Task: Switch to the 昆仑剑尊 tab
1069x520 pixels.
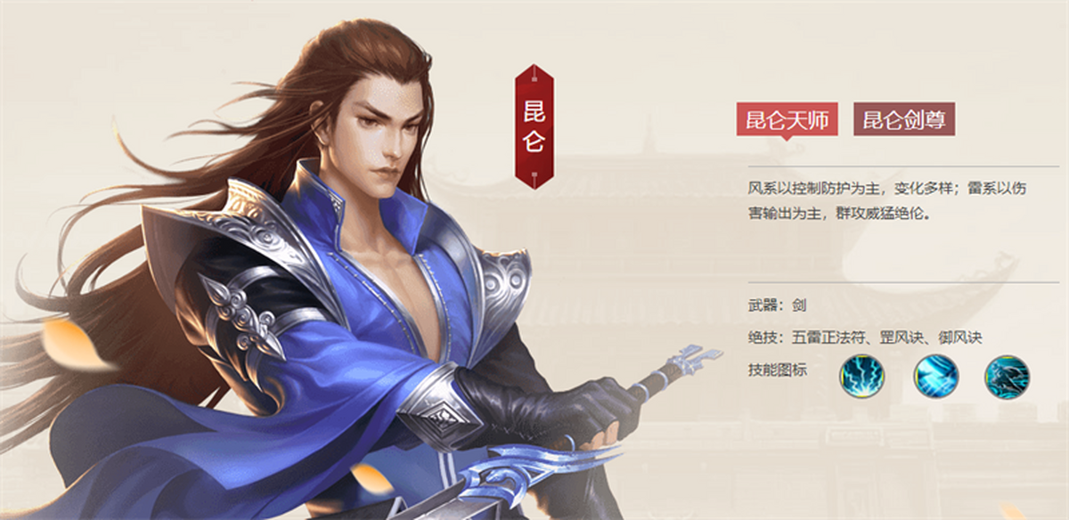Action: [903, 119]
